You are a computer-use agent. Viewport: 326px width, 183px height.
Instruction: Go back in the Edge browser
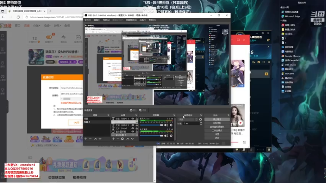pyautogui.click(x=3, y=17)
